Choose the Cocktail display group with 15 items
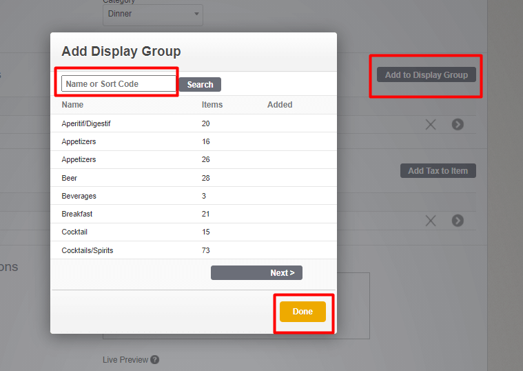The image size is (523, 371). click(74, 232)
